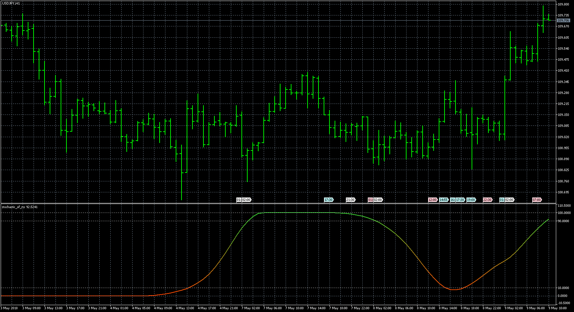This screenshot has width=574, height=312.
Task: Click the 109.800 price scale label
Action: click(x=563, y=4)
